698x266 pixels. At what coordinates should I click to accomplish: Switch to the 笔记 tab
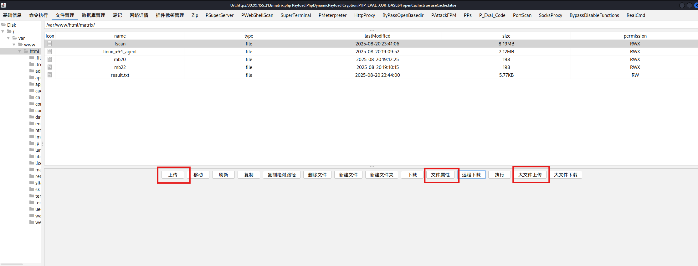coord(117,15)
